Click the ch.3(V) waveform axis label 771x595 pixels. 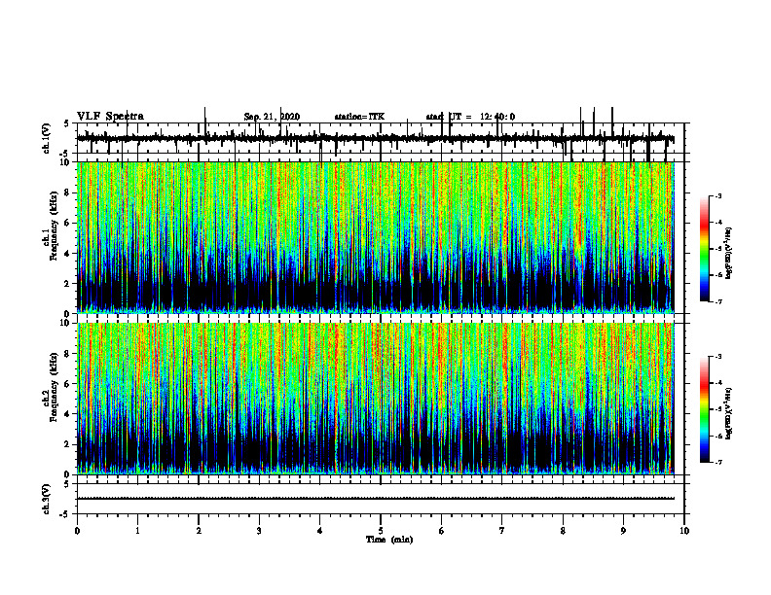[47, 499]
